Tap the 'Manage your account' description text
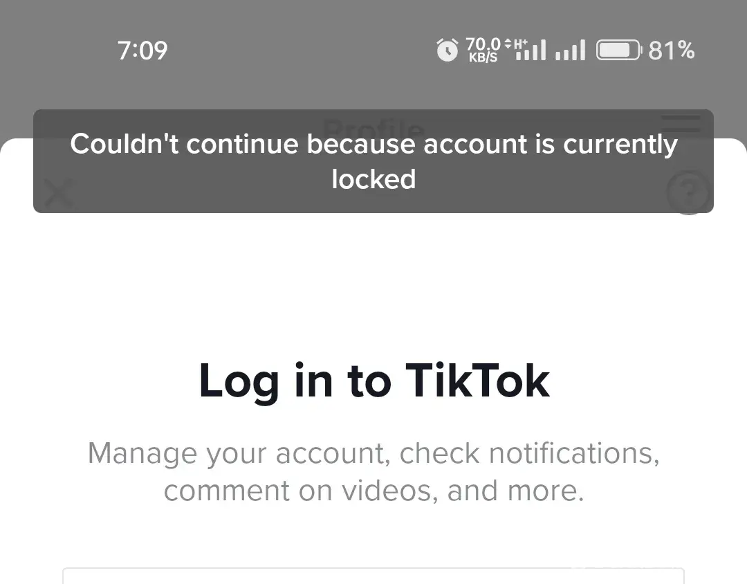747x584 pixels. click(373, 454)
